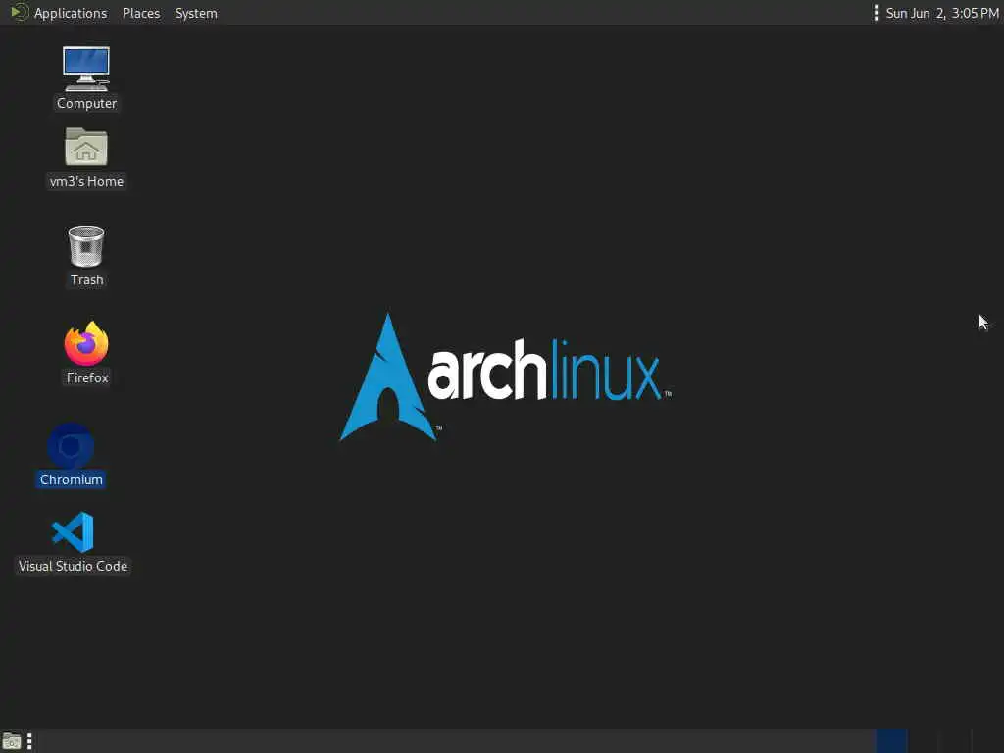1004x753 pixels.
Task: Open the System menu
Action: (196, 13)
